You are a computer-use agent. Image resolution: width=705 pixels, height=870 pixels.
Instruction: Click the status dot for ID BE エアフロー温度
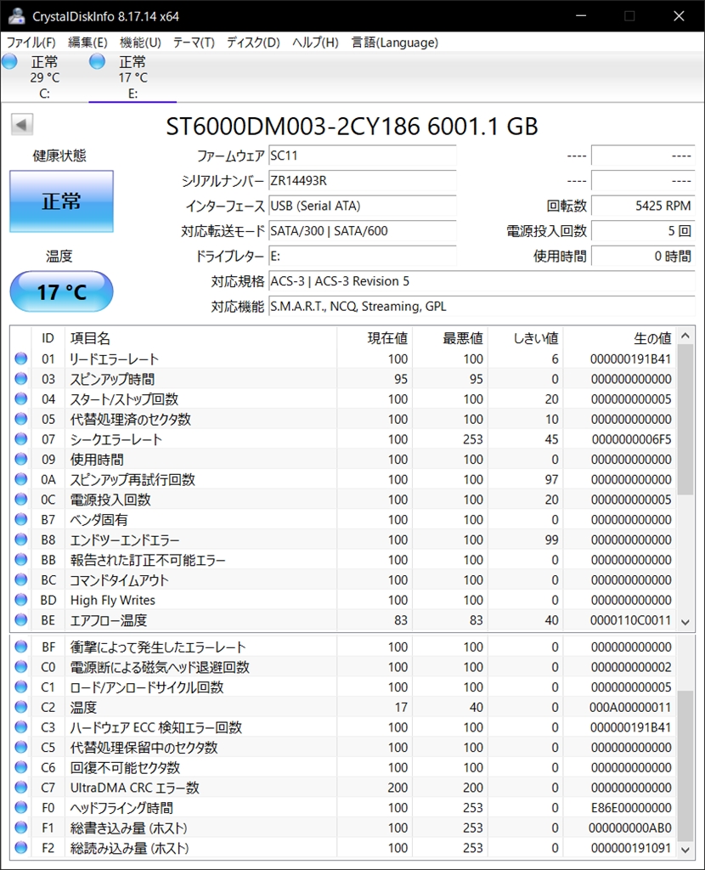click(21, 619)
